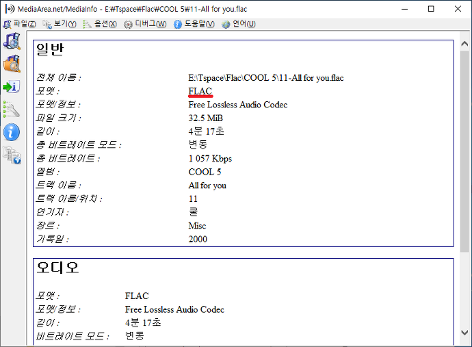Click the scrollbar up arrow
This screenshot has height=347, width=472.
[x=464, y=44]
